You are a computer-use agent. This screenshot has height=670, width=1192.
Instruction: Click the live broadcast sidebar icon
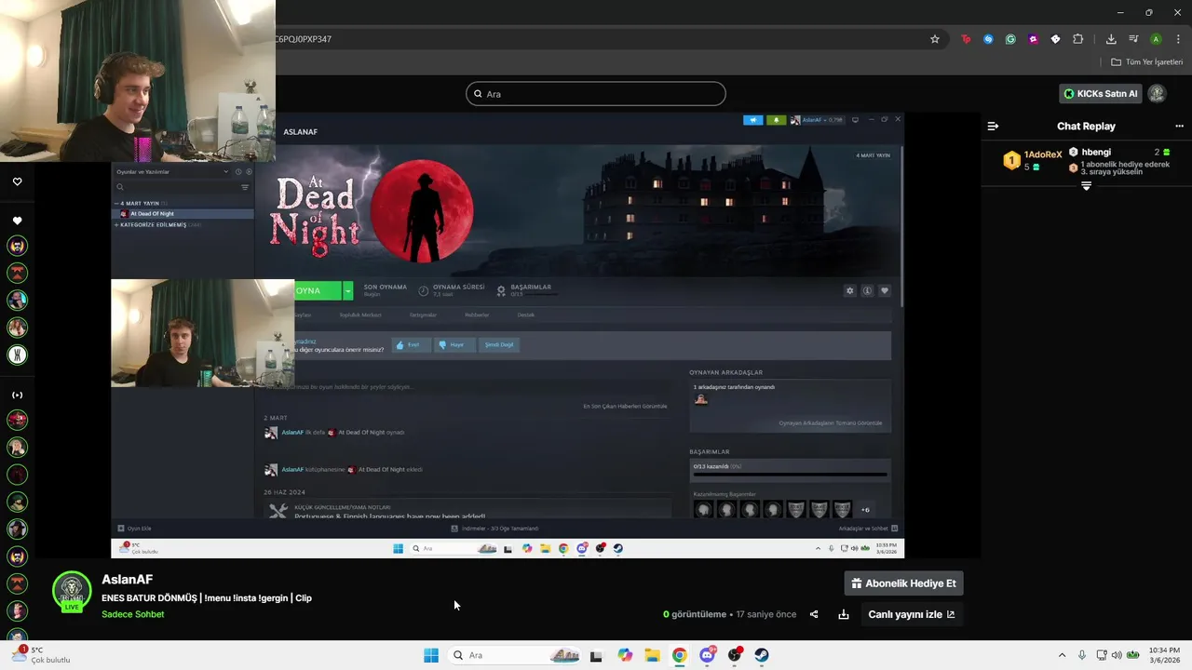(17, 395)
